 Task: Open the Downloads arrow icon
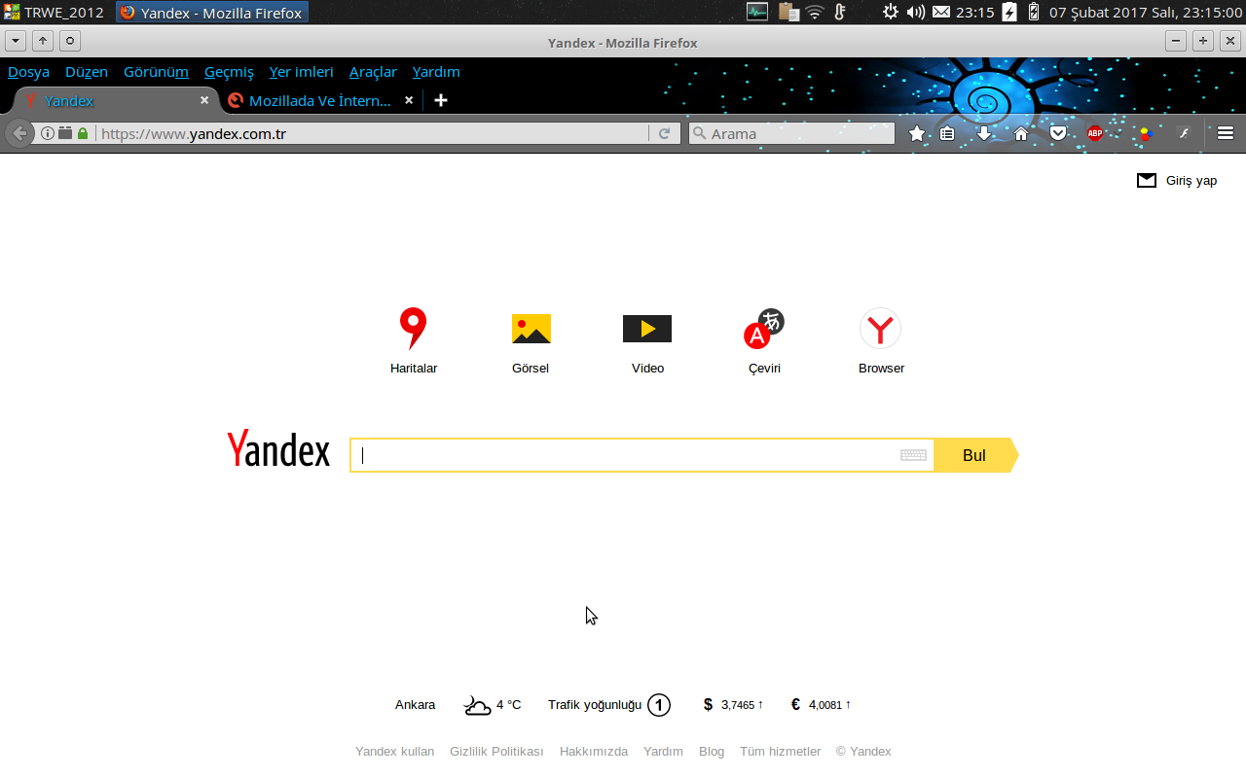pyautogui.click(x=984, y=133)
